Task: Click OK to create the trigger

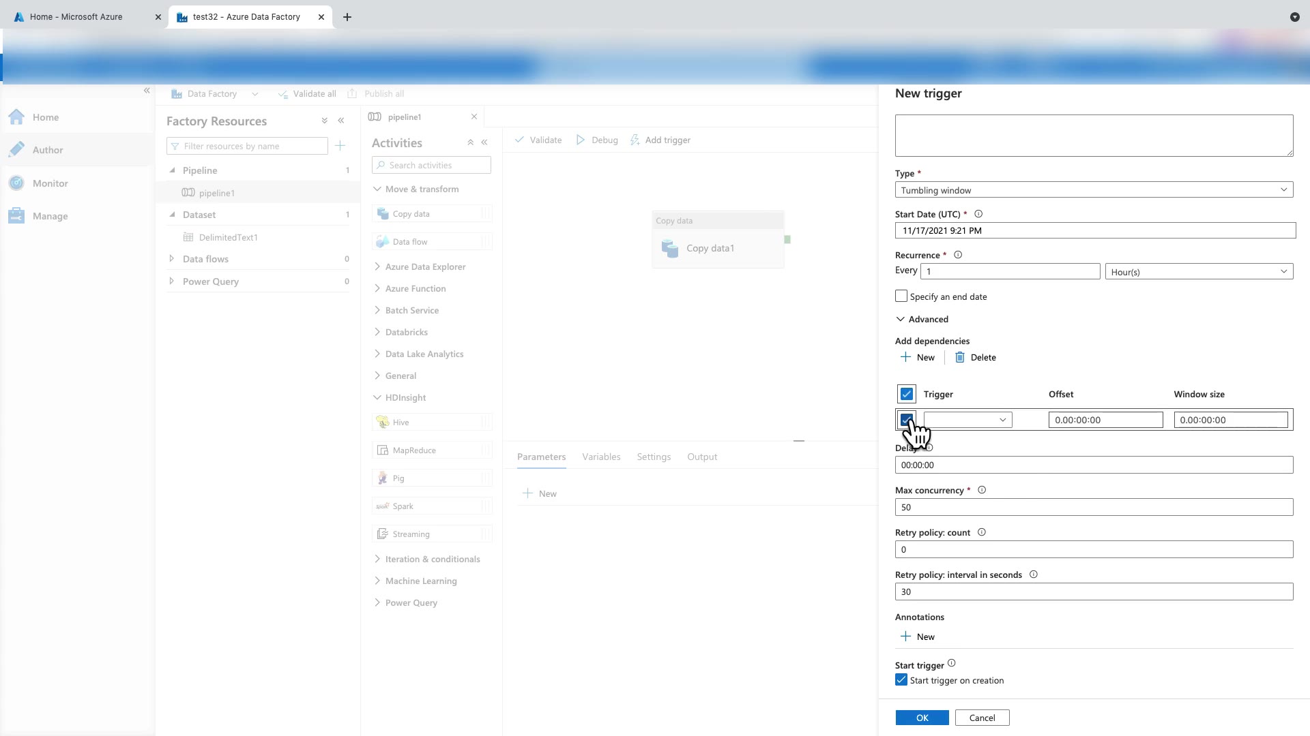Action: 922,718
